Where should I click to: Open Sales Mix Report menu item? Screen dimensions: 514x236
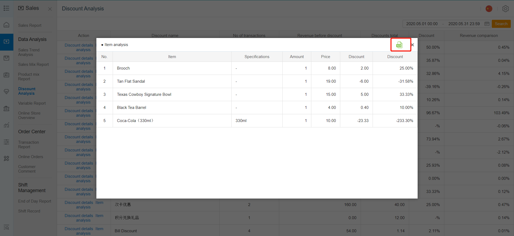pos(33,64)
